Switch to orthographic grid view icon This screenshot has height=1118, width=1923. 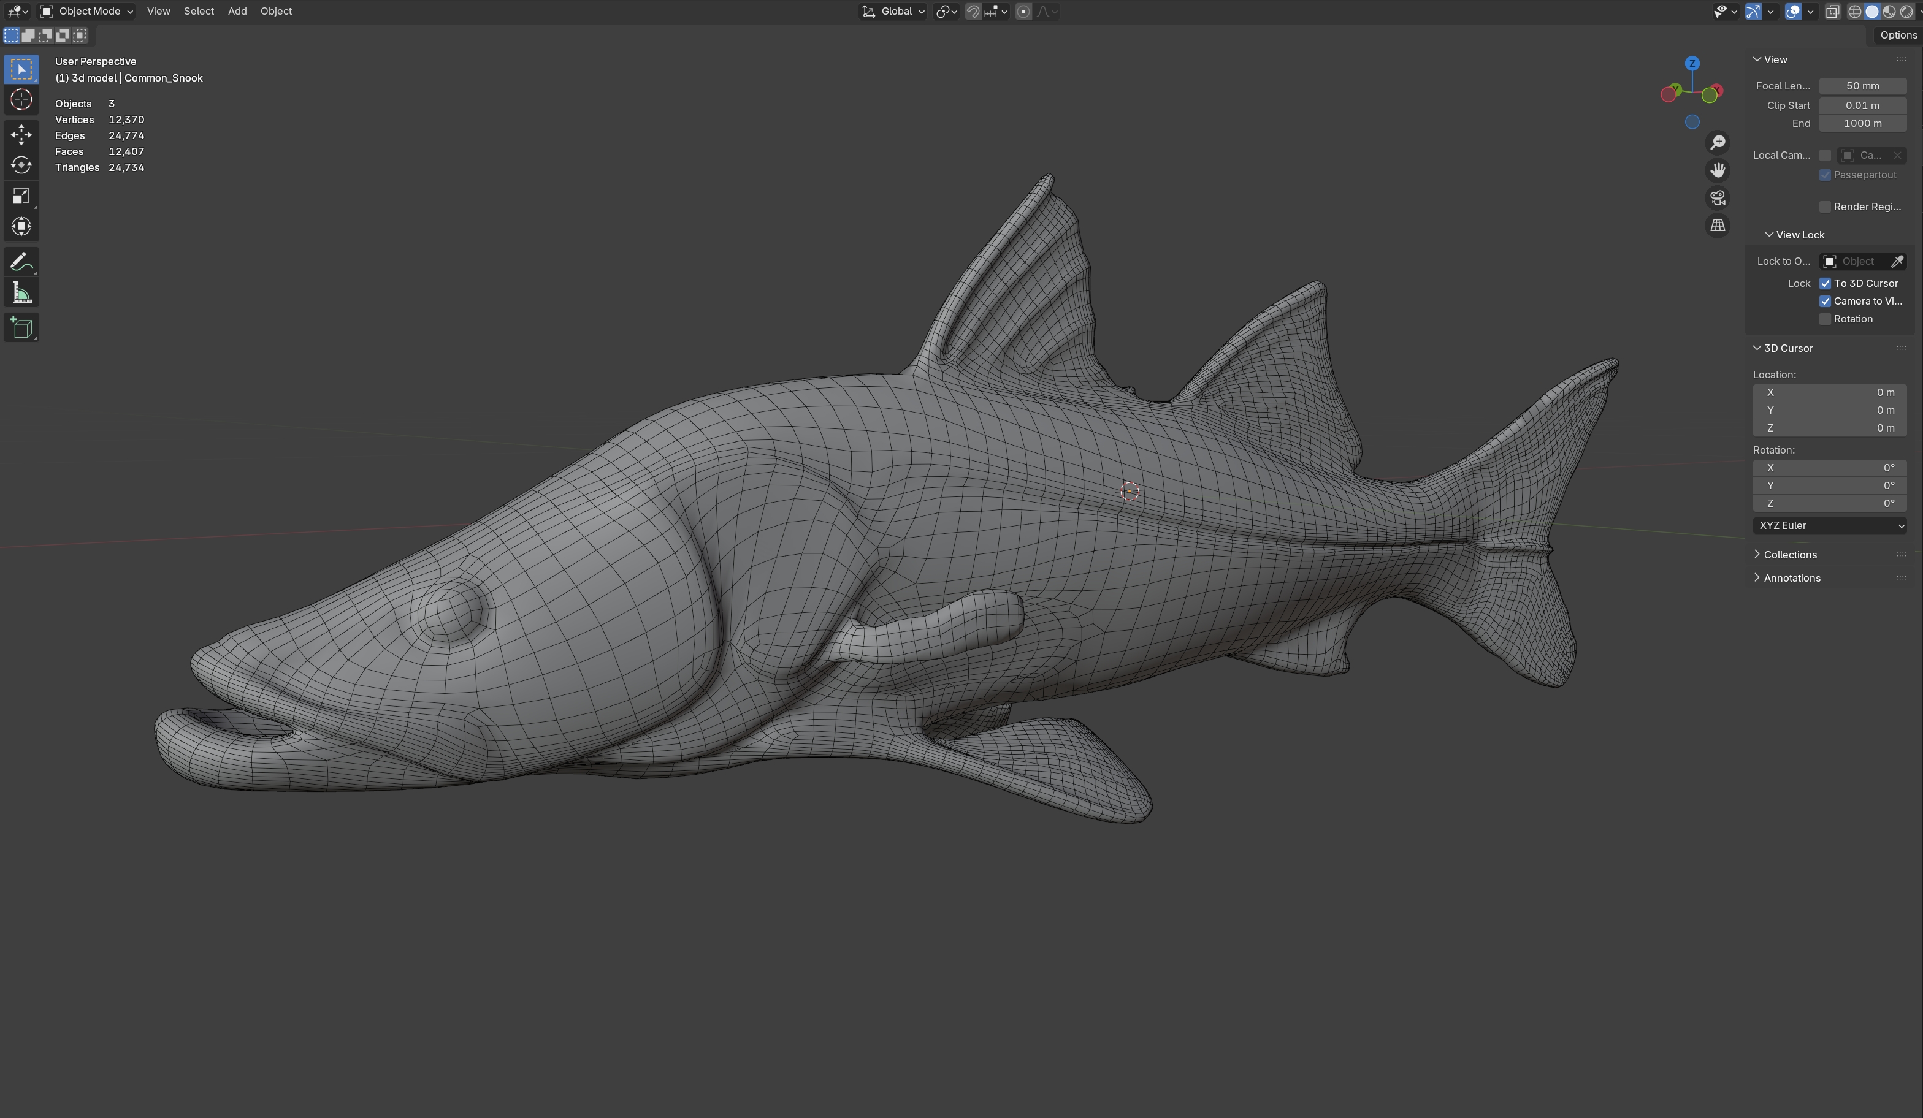pos(1717,226)
